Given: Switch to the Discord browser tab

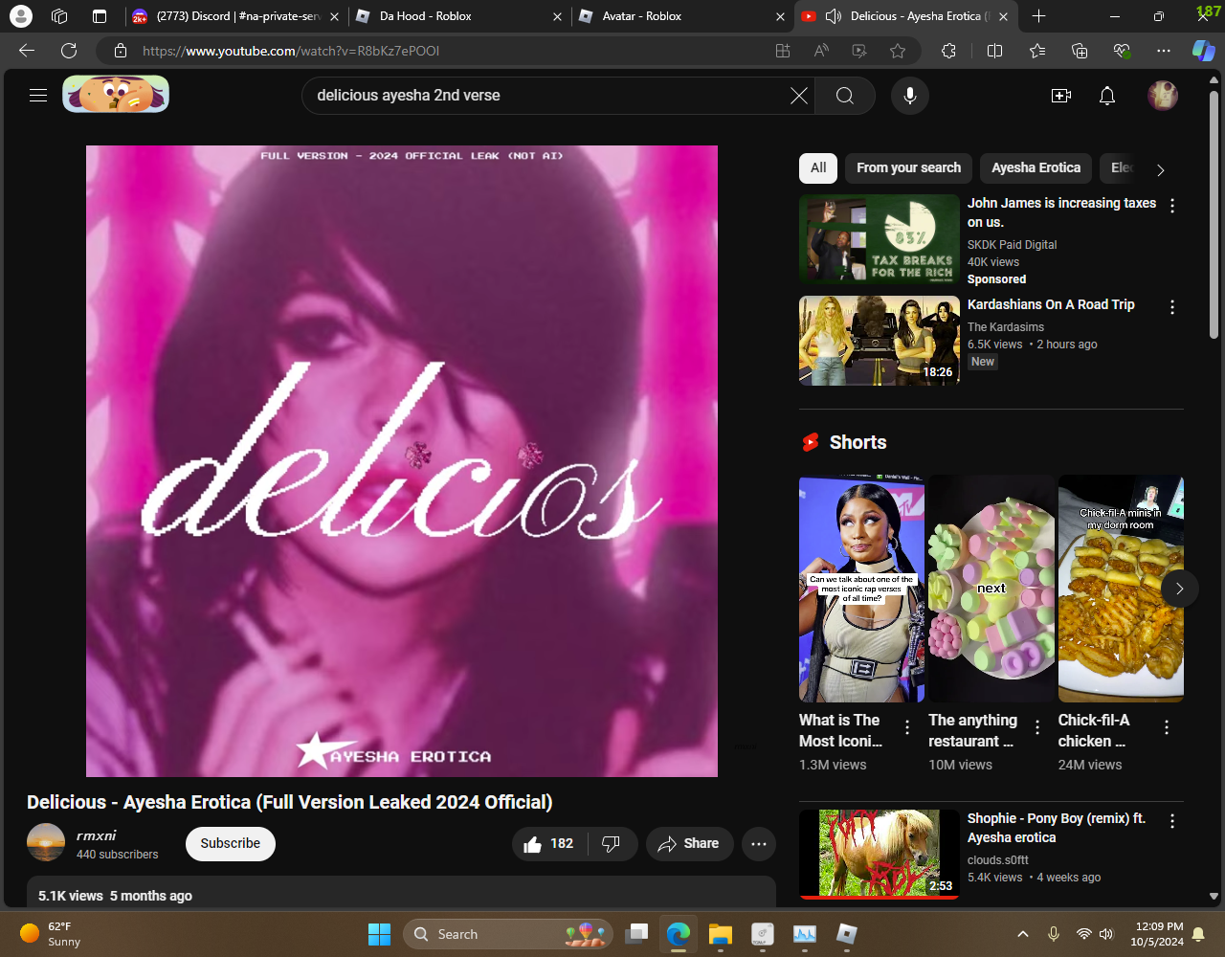Looking at the screenshot, I should 236,16.
